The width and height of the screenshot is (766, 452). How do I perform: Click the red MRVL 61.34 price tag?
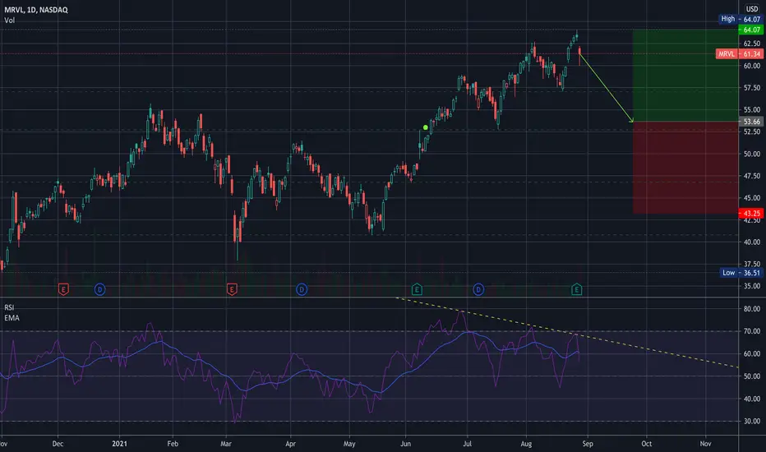[x=739, y=53]
